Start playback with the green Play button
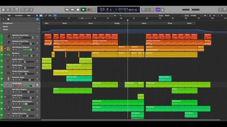Image resolution: width=227 pixels, height=127 pixels. click(83, 10)
